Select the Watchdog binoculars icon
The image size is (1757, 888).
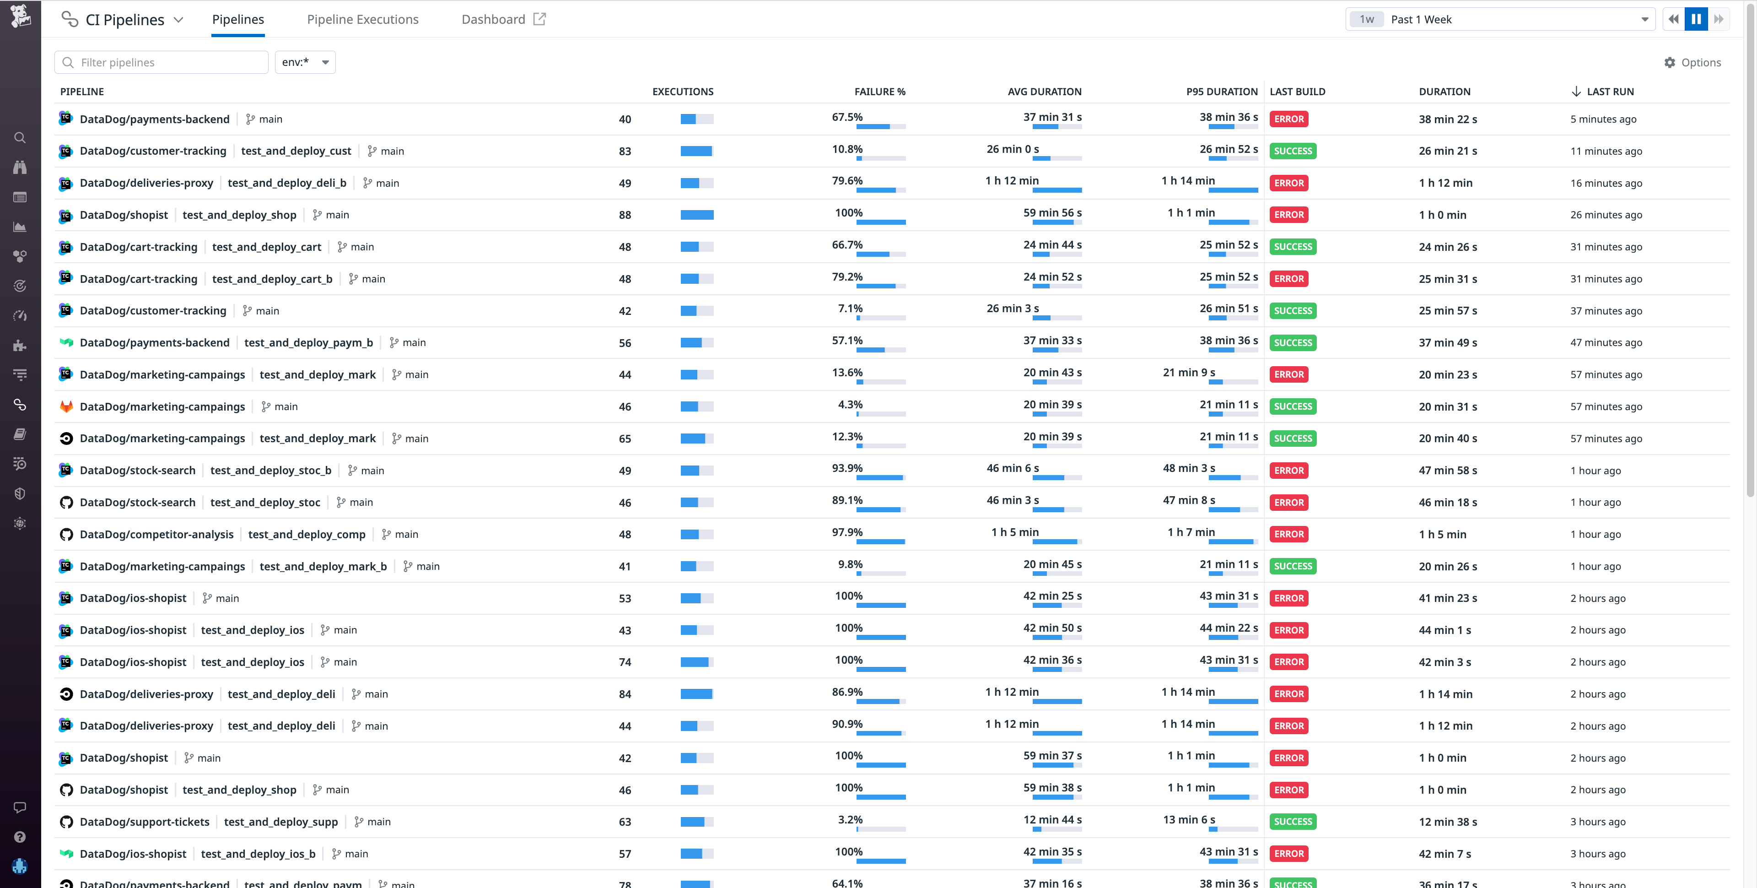tap(20, 167)
